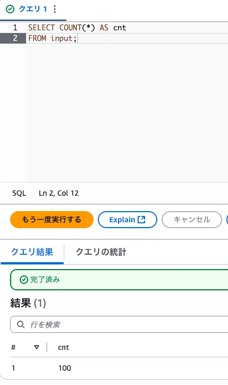The image size is (228, 385).
Task: Switch to the クエリ結果 tab
Action: [x=32, y=252]
